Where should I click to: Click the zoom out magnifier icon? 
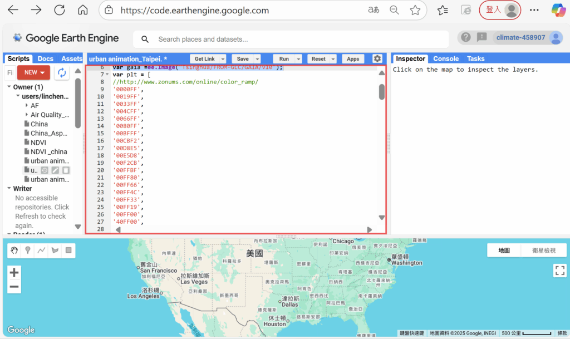394,10
